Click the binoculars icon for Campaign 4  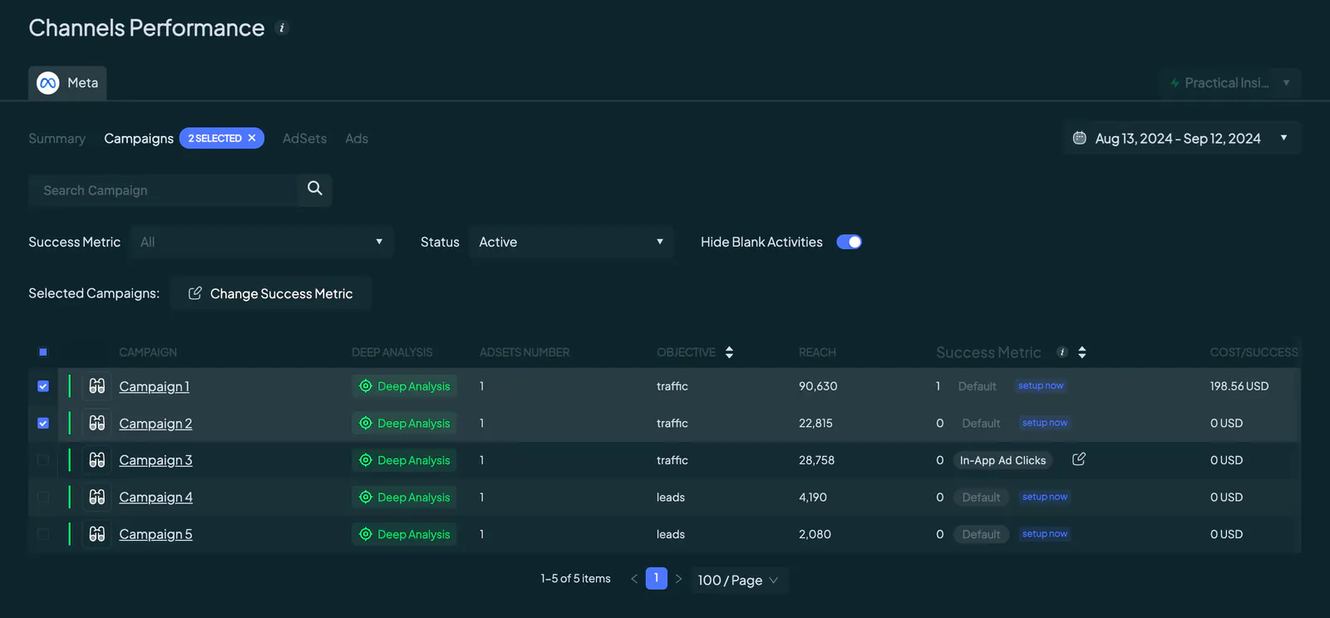click(97, 497)
